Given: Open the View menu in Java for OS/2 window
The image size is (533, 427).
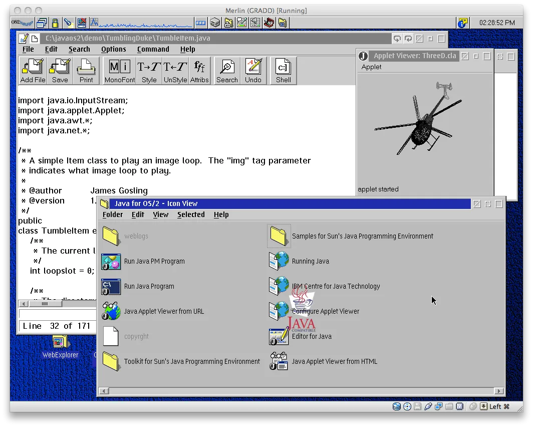Looking at the screenshot, I should click(x=160, y=215).
